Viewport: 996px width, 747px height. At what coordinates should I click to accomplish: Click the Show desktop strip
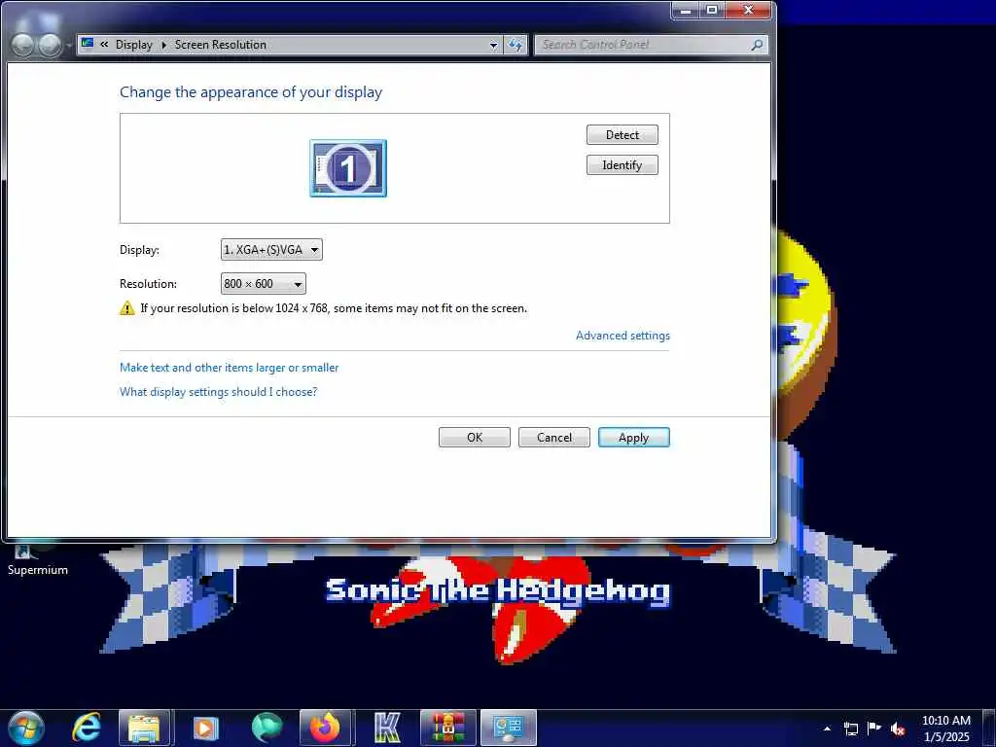click(989, 728)
